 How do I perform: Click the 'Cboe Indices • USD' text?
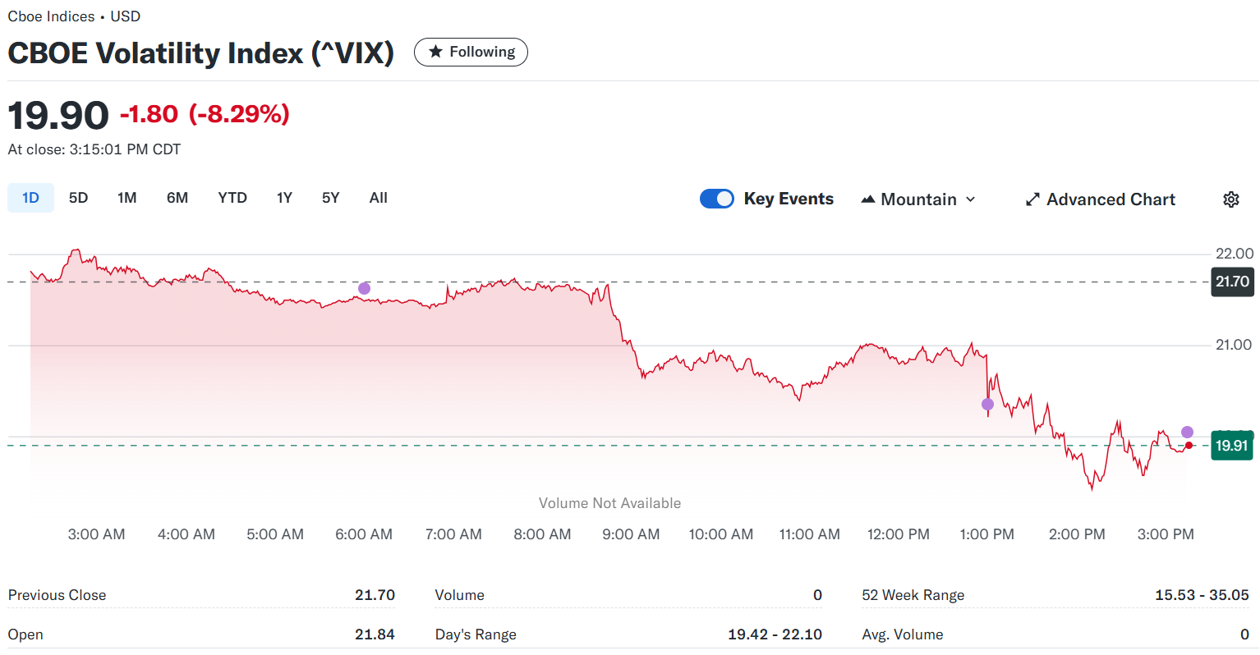pos(74,16)
